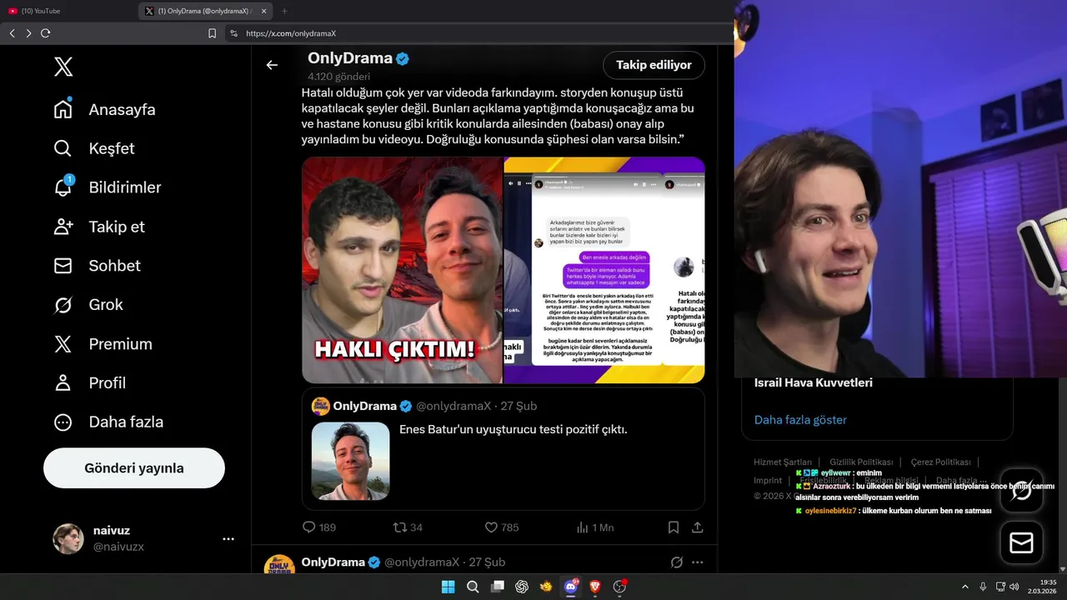
Task: Reply to post with 189 comments
Action: 318,527
